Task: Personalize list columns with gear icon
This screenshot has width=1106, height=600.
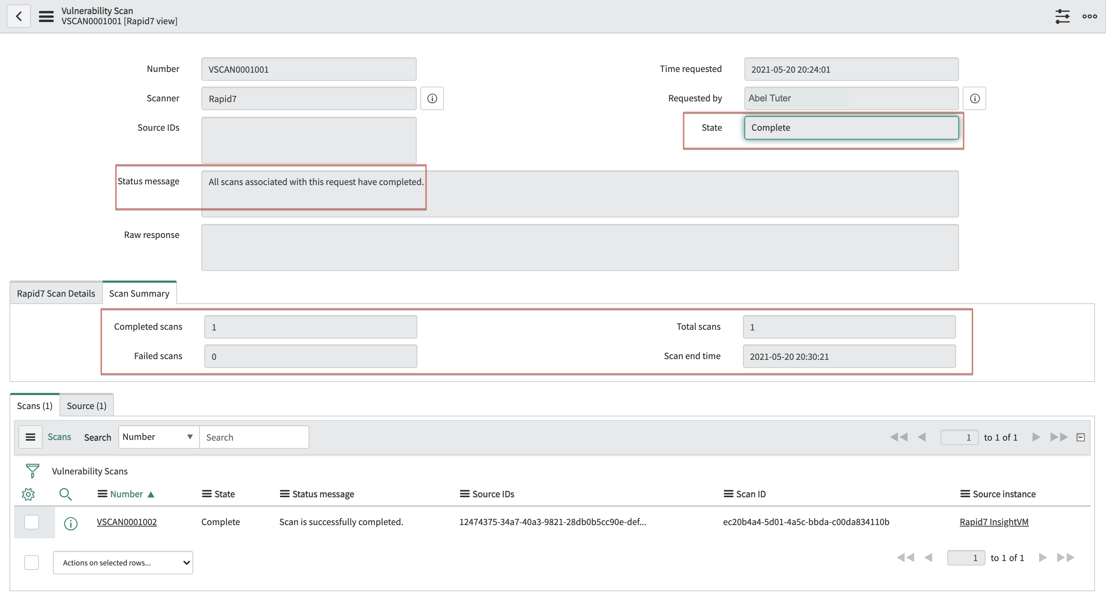Action: click(x=28, y=494)
